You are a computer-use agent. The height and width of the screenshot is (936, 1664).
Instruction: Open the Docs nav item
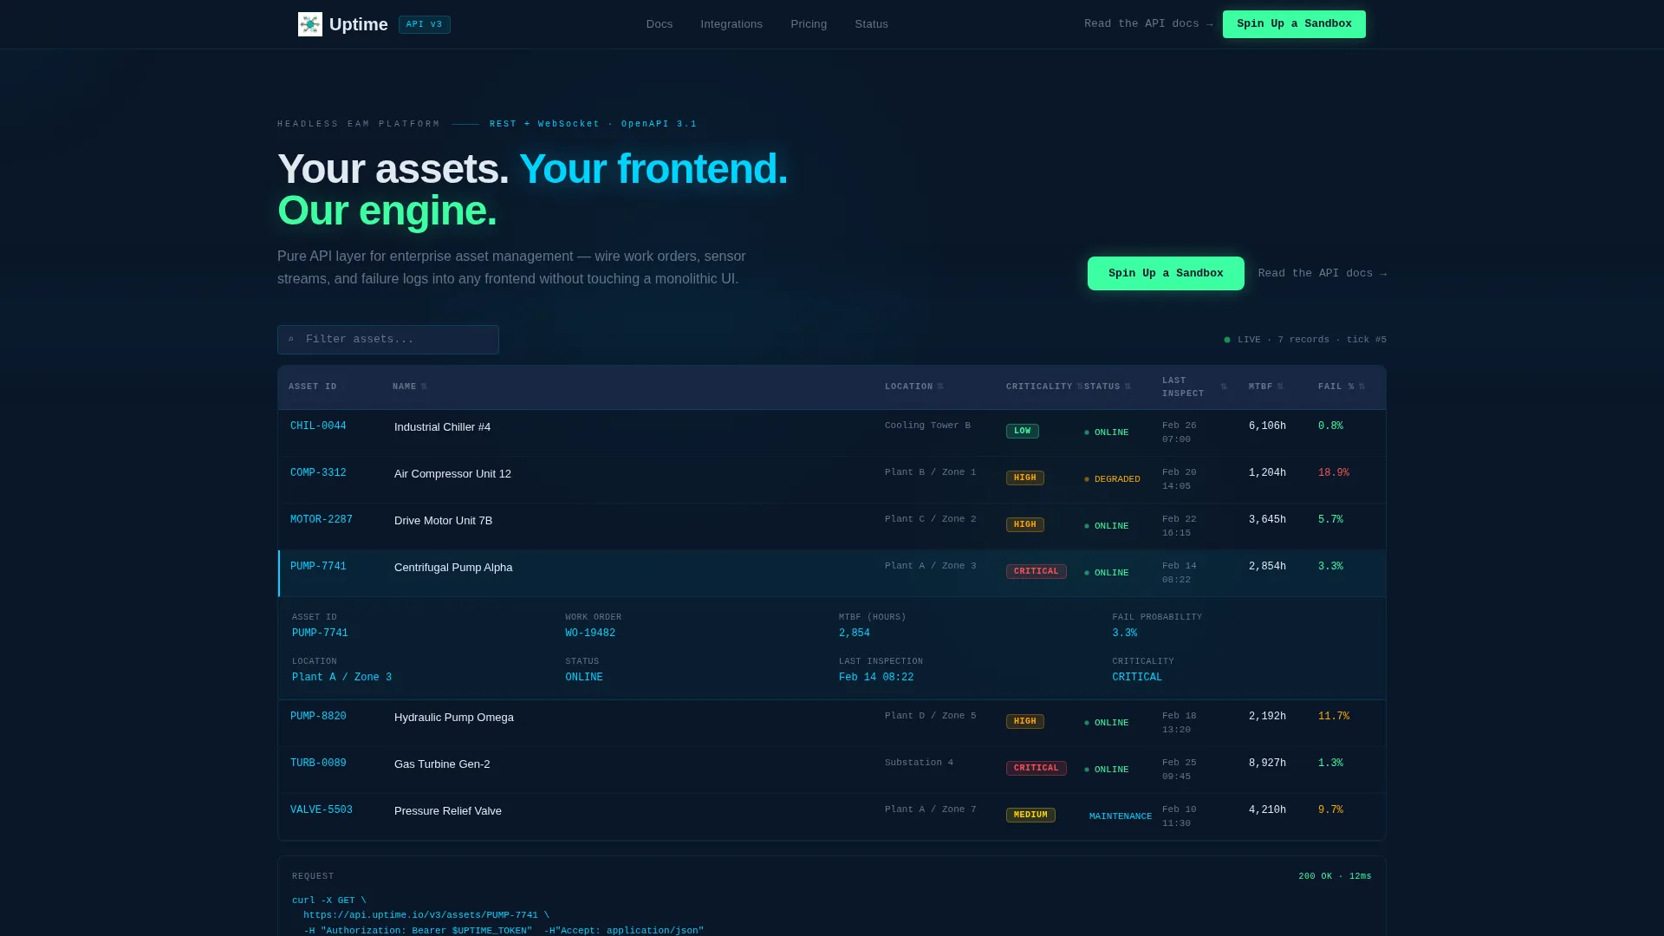[x=660, y=24]
